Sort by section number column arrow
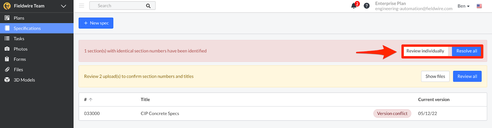The image size is (492, 128). coord(91,100)
